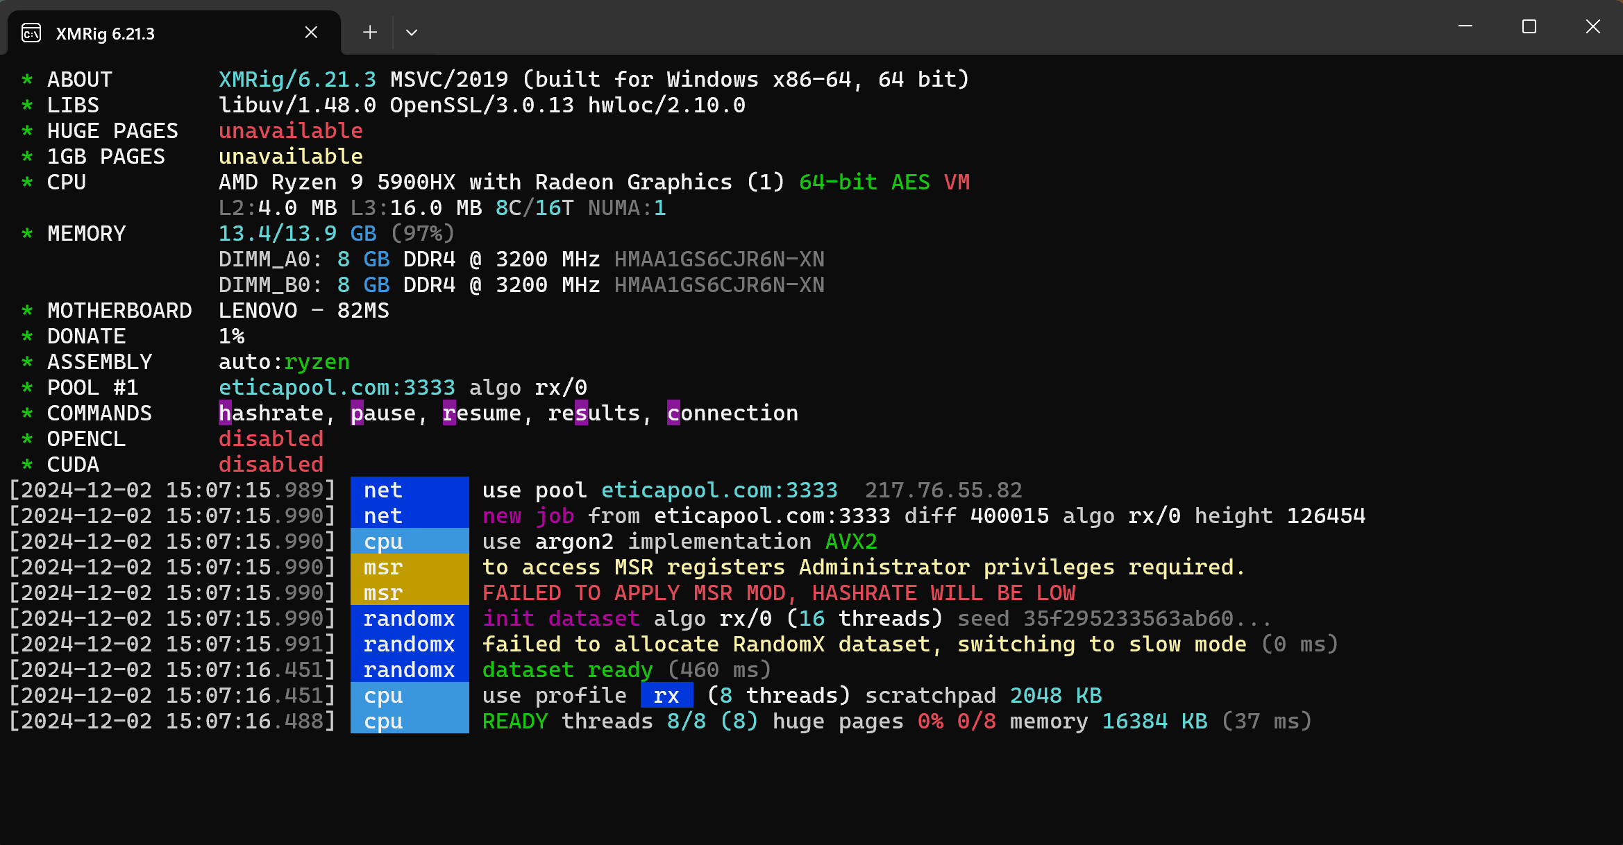This screenshot has width=1623, height=845.
Task: Click the green READY status text
Action: (x=515, y=722)
